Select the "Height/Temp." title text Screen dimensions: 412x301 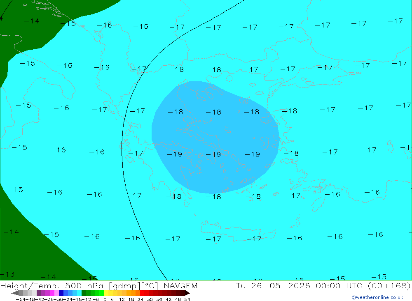30,286
